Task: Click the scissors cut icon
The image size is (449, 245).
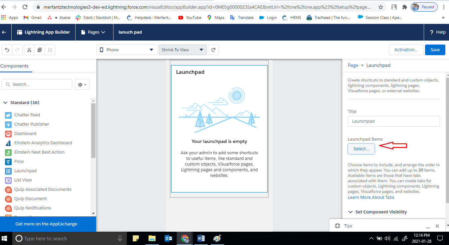Action: (29, 49)
